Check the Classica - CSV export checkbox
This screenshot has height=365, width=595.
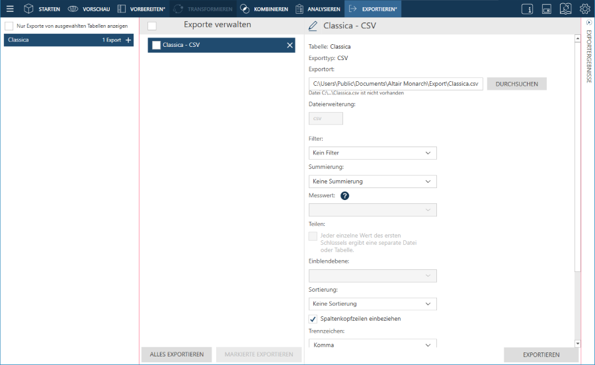pyautogui.click(x=156, y=45)
